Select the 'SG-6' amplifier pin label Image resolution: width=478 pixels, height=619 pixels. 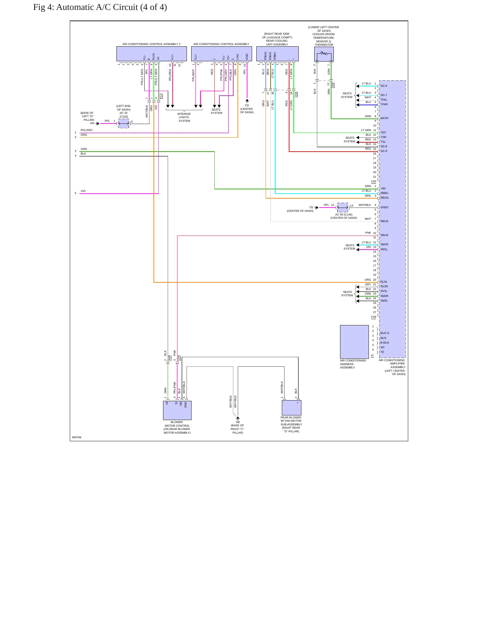click(384, 86)
